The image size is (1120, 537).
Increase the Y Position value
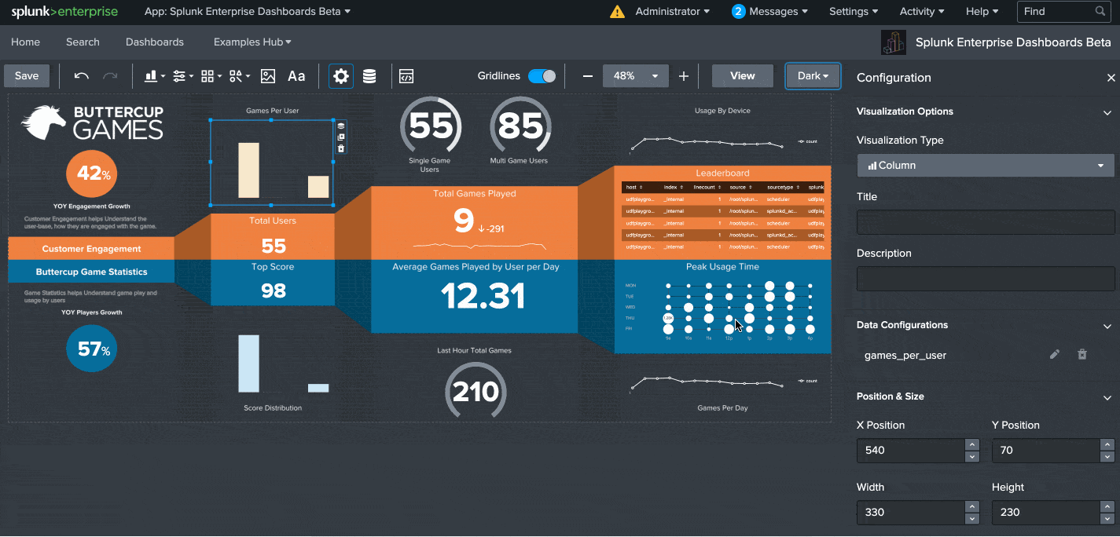(1107, 444)
